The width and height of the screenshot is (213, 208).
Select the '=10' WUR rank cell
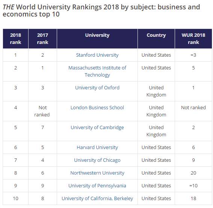[193, 186]
